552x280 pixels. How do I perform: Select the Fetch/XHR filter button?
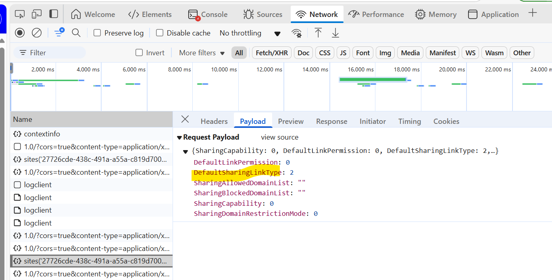[x=271, y=52]
